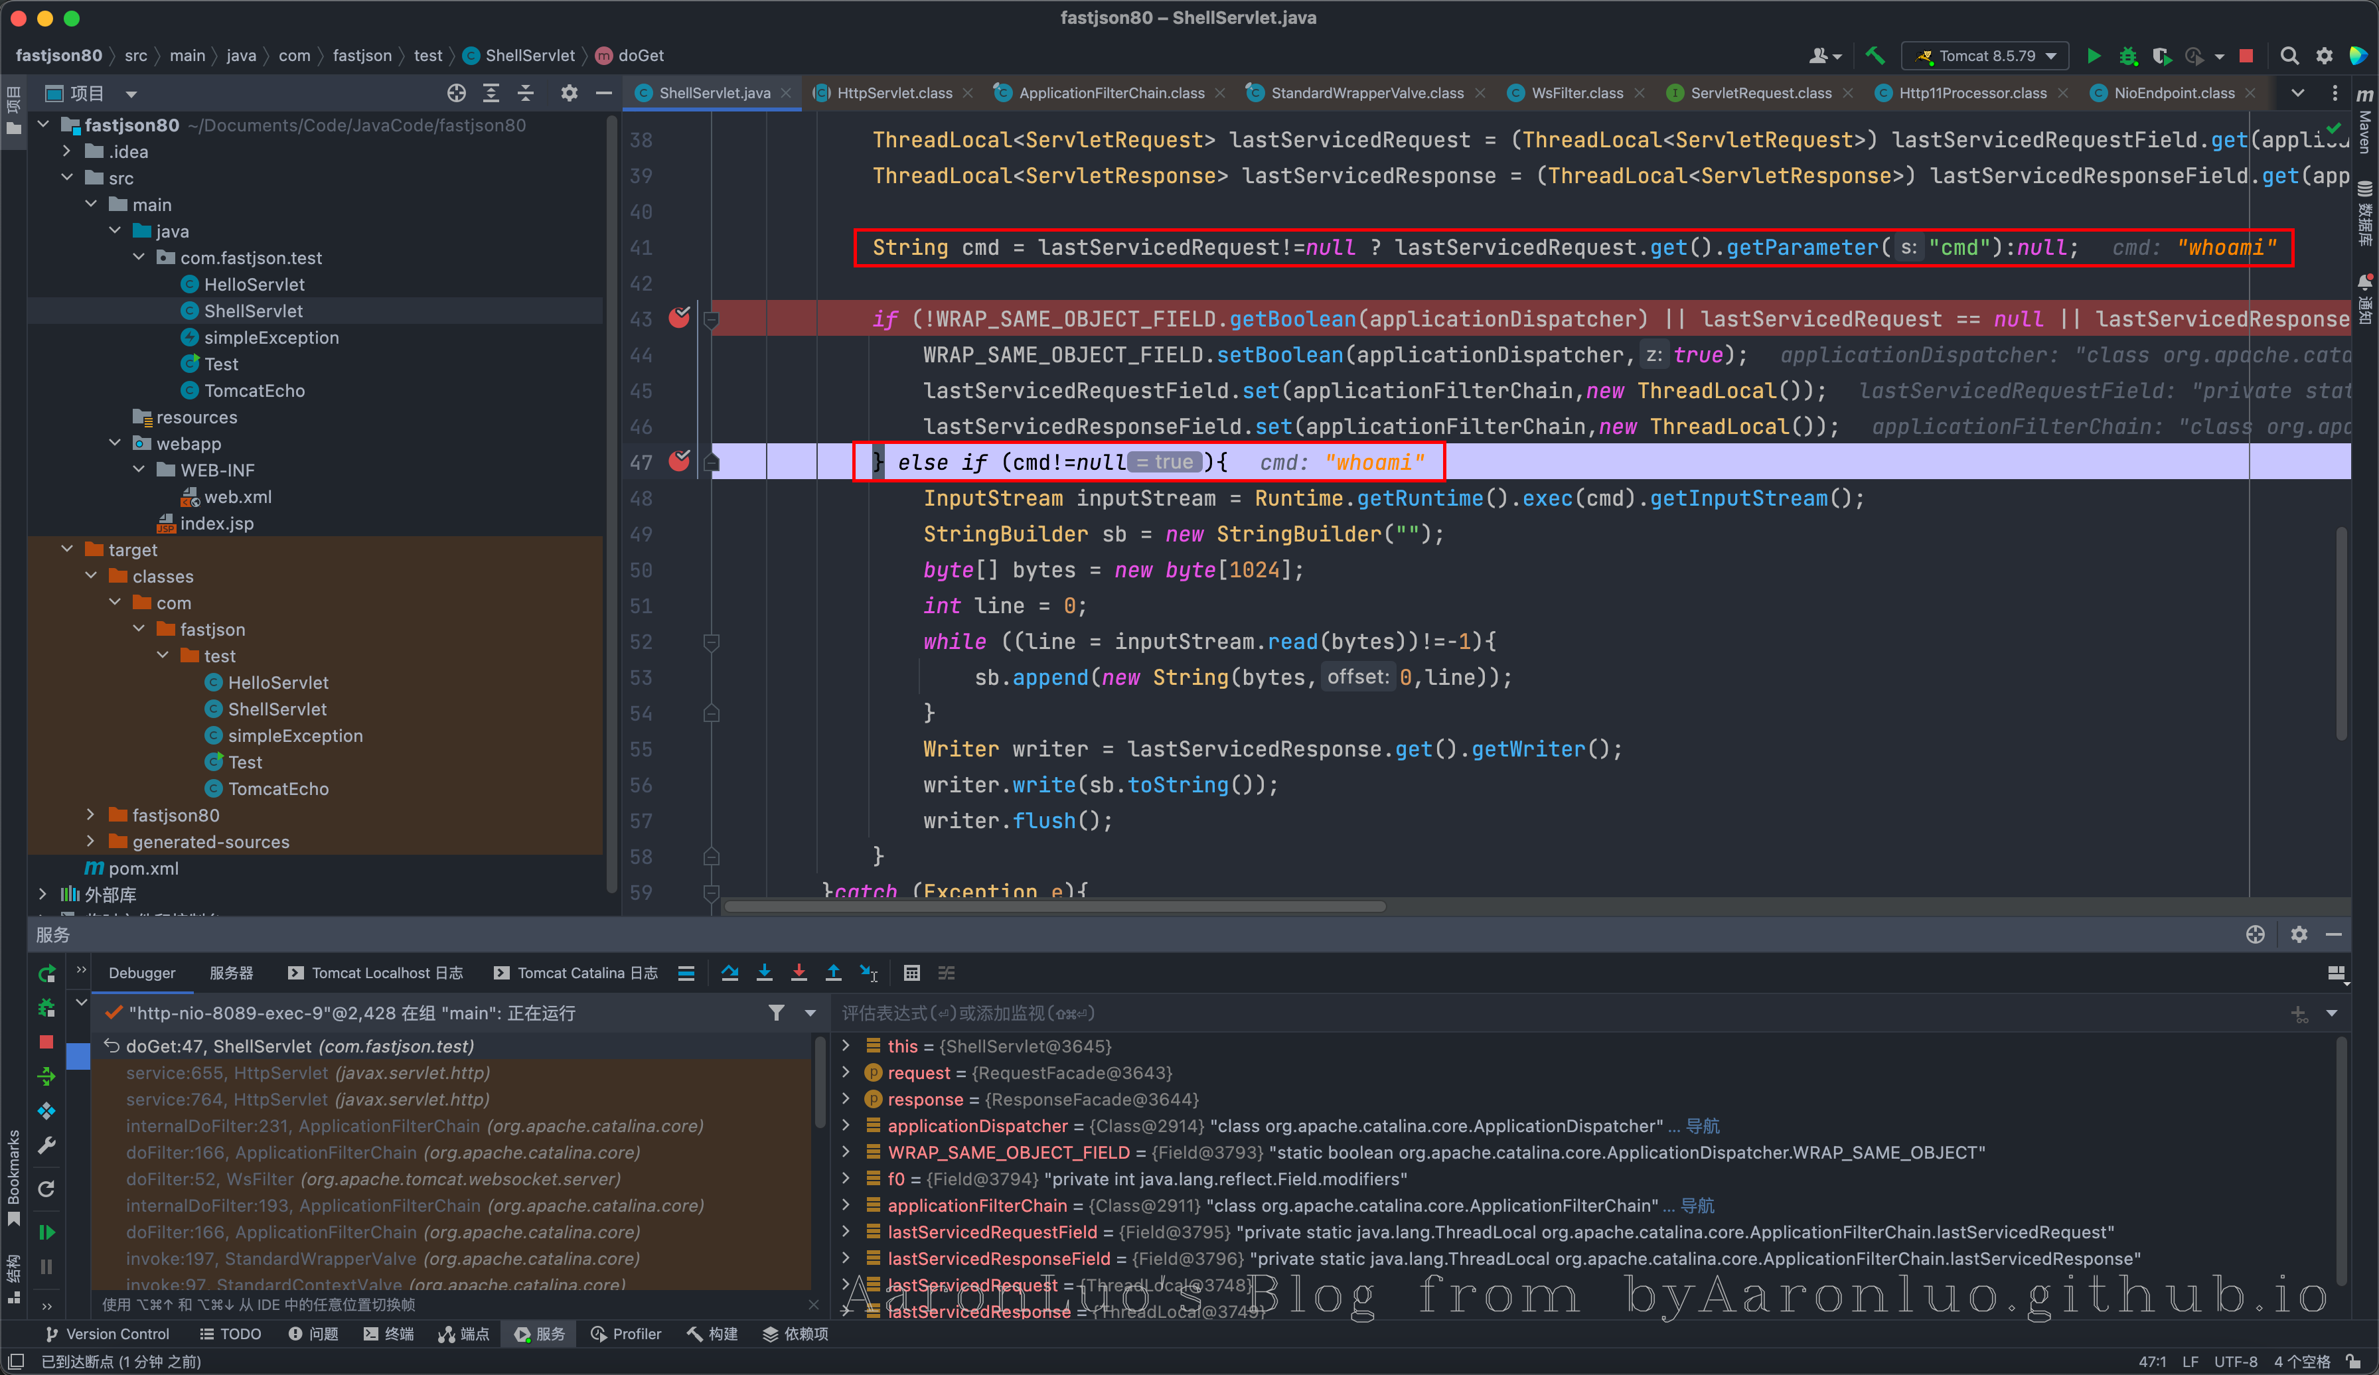The width and height of the screenshot is (2379, 1375).
Task: Open Tomcat Localhost 日志 tab
Action: (376, 973)
